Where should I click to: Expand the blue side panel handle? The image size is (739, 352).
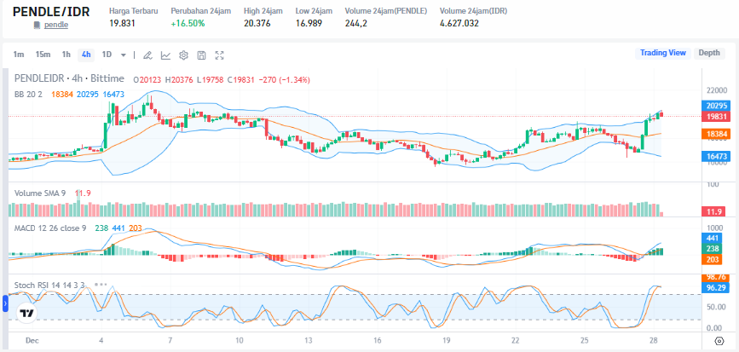pyautogui.click(x=6, y=304)
